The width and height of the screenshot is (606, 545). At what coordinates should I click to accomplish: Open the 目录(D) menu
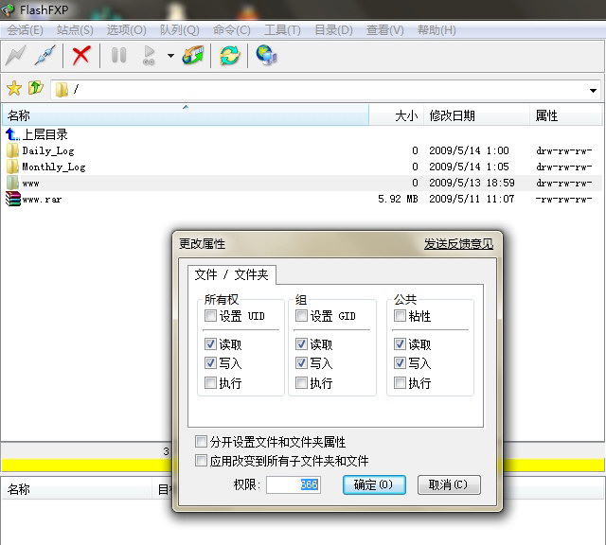(x=333, y=30)
